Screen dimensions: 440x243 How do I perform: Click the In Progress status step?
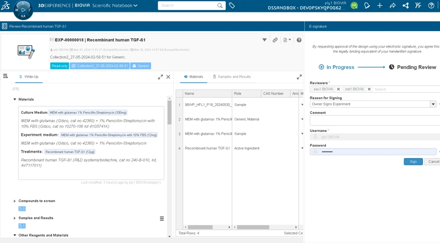(x=336, y=67)
